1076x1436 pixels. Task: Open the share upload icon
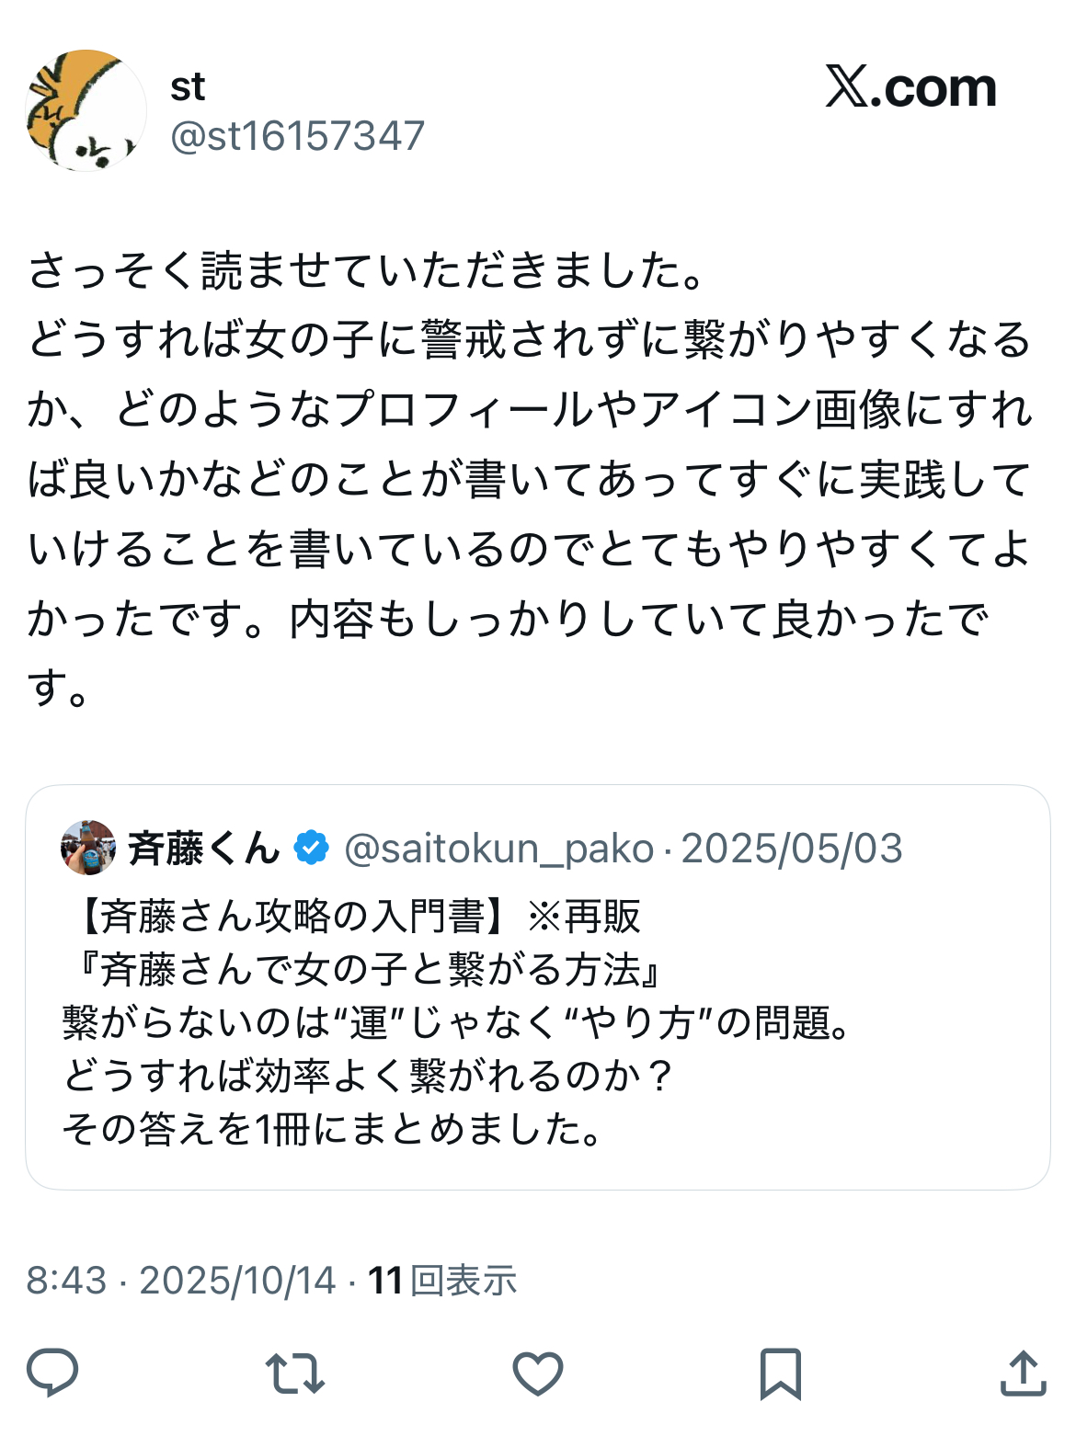click(1023, 1373)
